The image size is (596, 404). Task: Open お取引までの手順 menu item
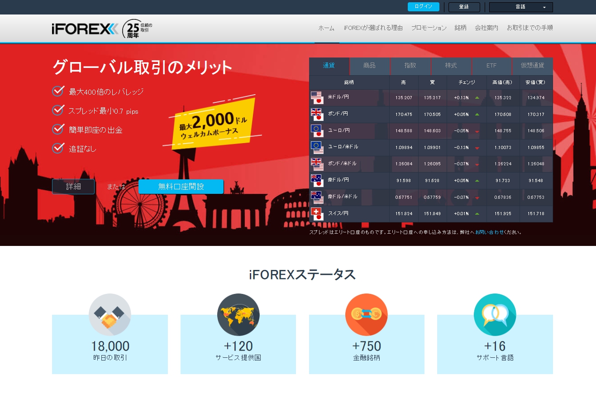pyautogui.click(x=530, y=28)
